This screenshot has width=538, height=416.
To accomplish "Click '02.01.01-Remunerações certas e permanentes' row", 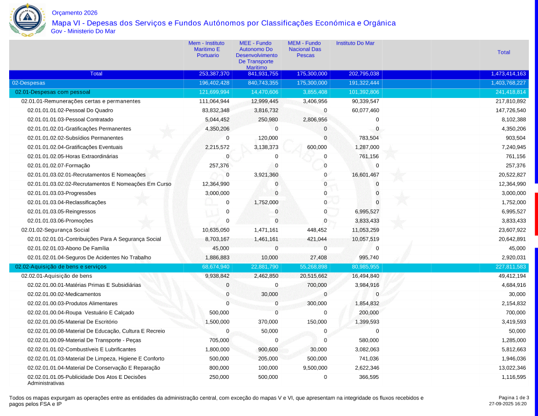I will [81, 101].
